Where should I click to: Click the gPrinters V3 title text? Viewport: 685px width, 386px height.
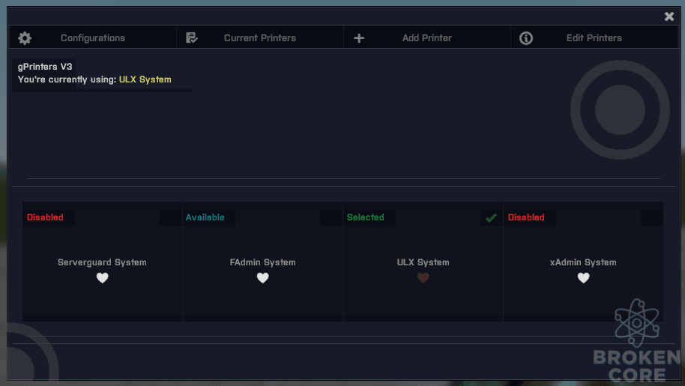click(x=44, y=67)
